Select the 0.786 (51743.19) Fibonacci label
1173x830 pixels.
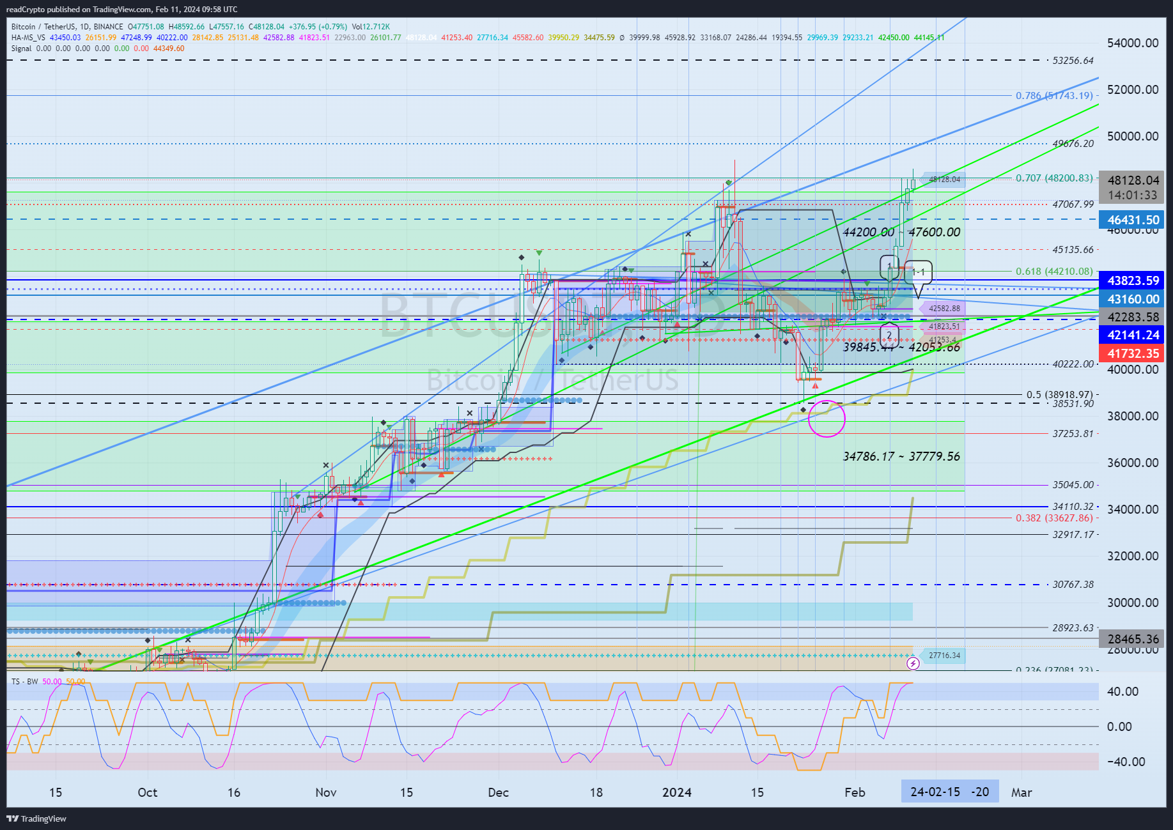pos(1054,96)
